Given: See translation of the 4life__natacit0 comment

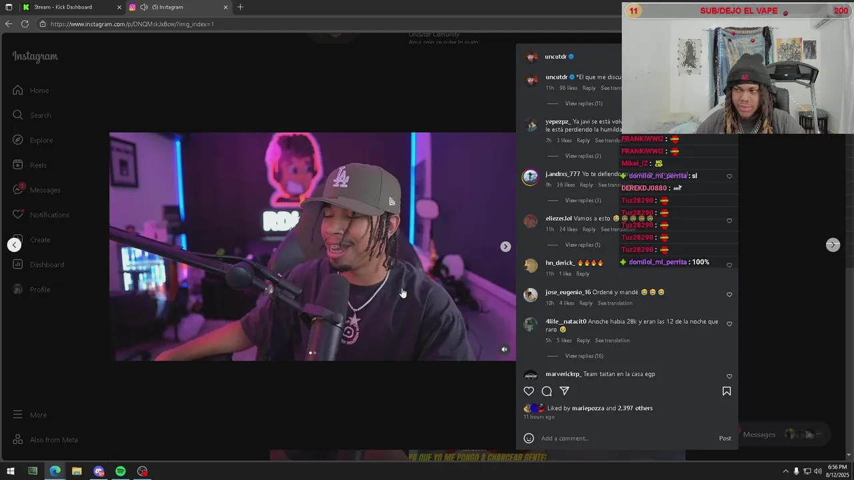Looking at the screenshot, I should click(x=612, y=341).
